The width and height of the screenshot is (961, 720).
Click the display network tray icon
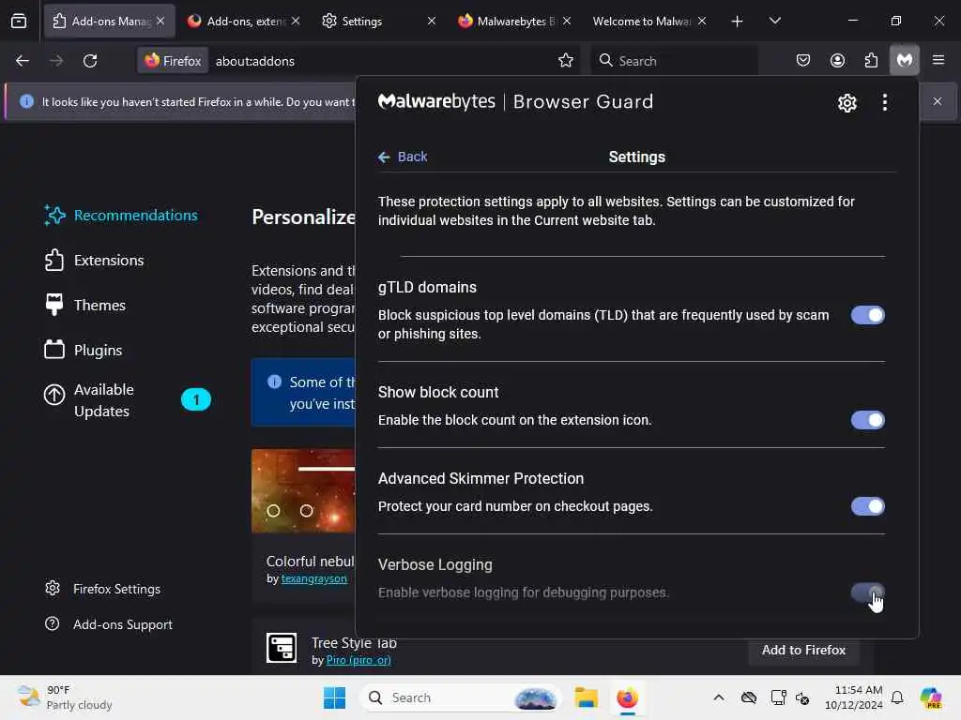pos(778,697)
